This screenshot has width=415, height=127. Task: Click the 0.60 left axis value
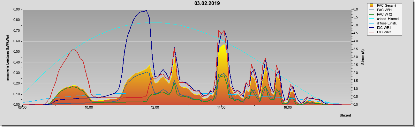[16, 41]
